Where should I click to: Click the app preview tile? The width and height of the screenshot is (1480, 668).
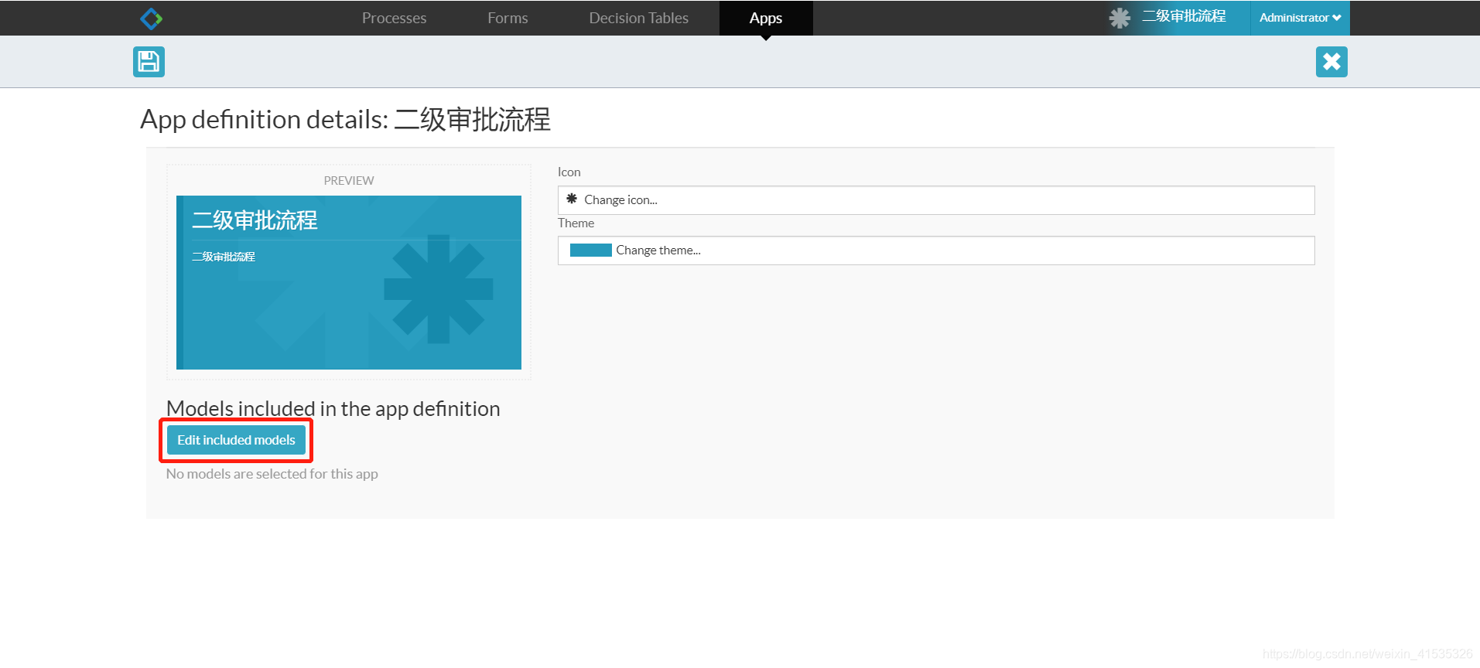349,282
